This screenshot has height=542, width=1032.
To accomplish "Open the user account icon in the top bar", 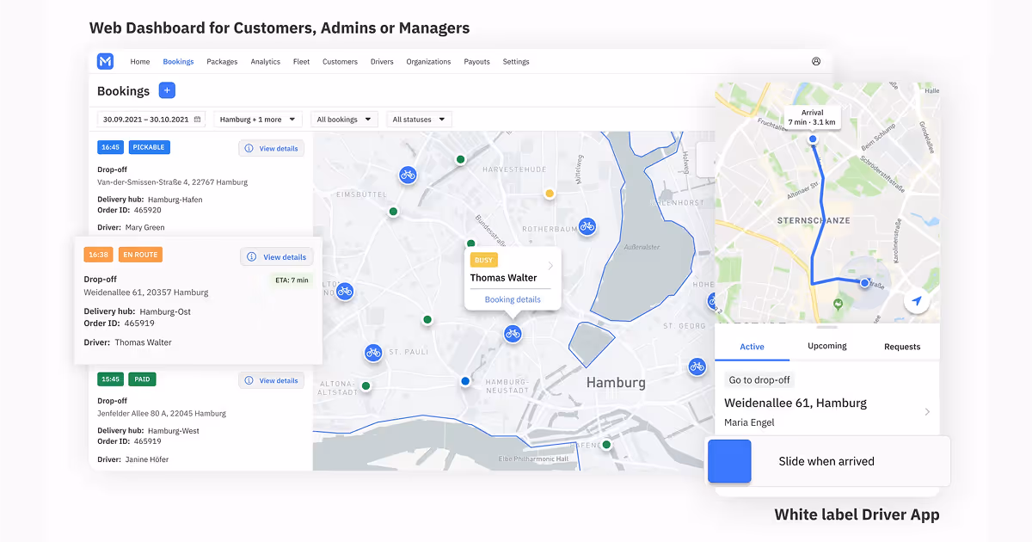I will pos(816,61).
